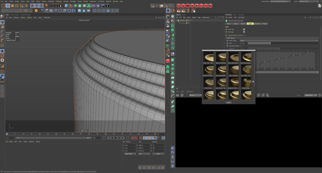Select the Rotate tool in the top toolbar
The height and width of the screenshot is (173, 322).
click(x=17, y=6)
